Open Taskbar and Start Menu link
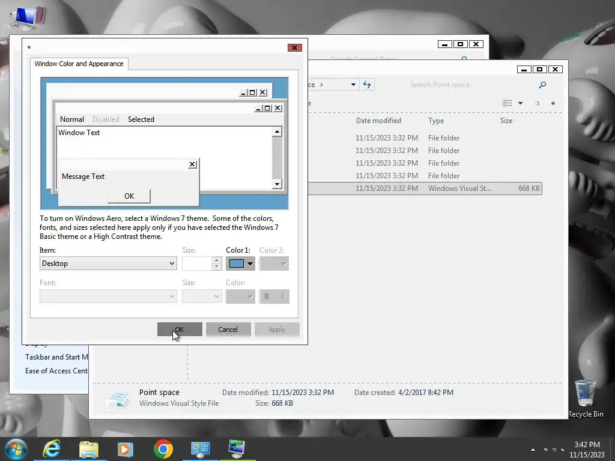 (x=56, y=357)
